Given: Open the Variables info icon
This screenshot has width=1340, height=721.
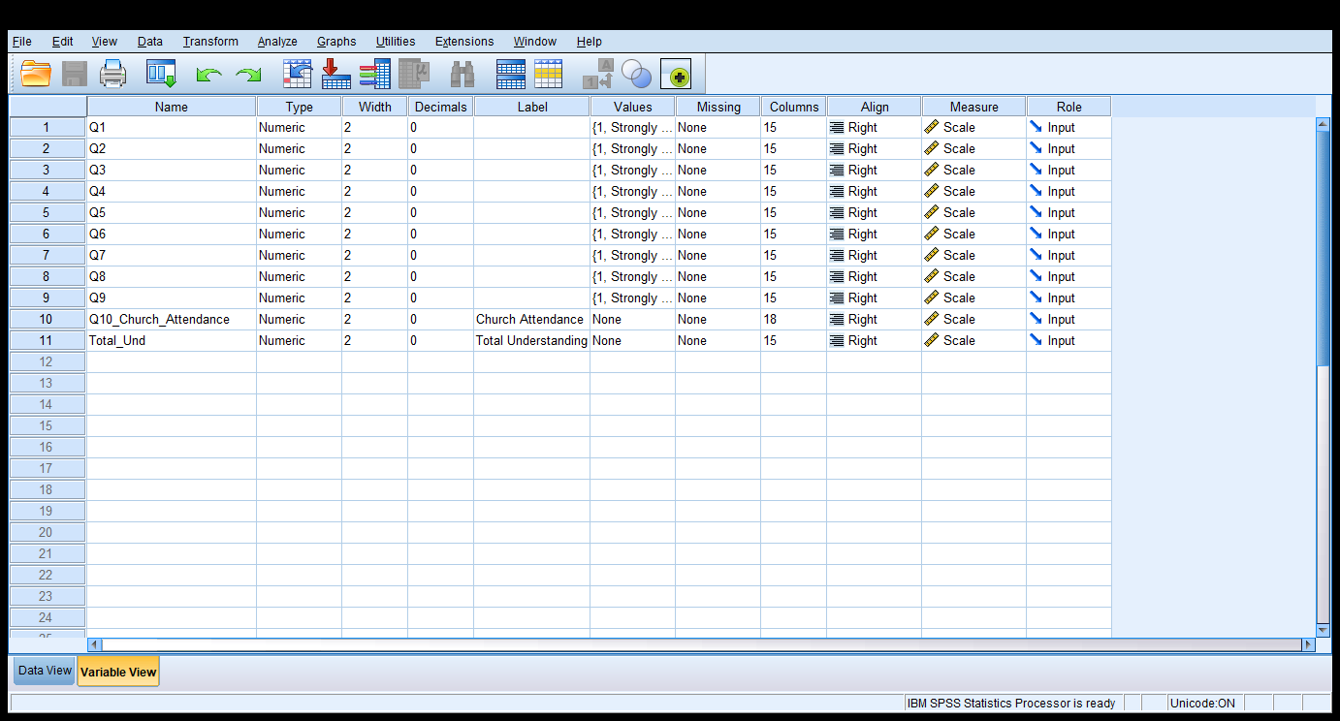Looking at the screenshot, I should click(374, 74).
